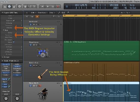Click the Flex icon in tracks menu bar
The width and height of the screenshot is (140, 102).
[63, 13]
